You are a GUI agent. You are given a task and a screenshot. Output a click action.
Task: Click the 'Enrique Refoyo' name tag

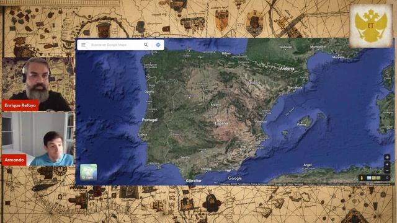tap(20, 105)
